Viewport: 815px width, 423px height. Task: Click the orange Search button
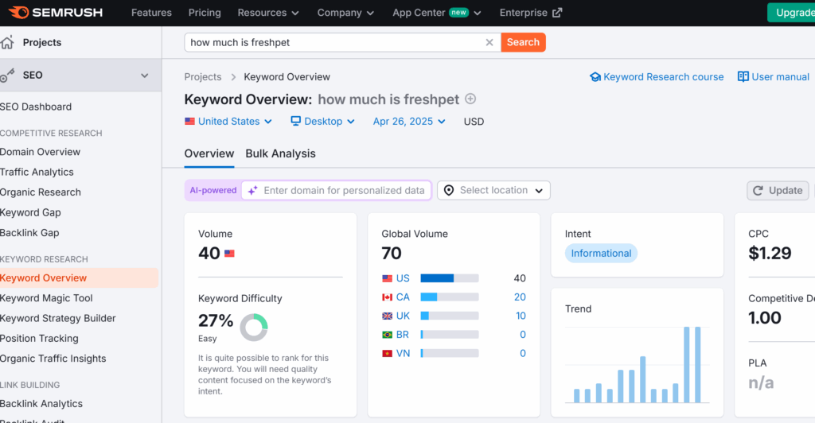tap(523, 43)
